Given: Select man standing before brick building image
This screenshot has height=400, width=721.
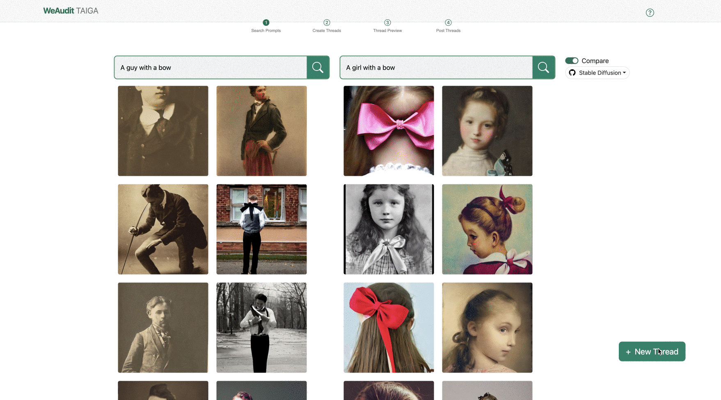Looking at the screenshot, I should click(x=261, y=229).
